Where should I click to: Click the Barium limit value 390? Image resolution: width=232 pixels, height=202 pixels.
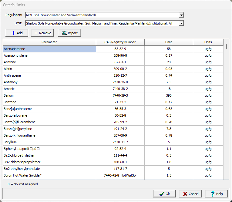[x=169, y=95]
